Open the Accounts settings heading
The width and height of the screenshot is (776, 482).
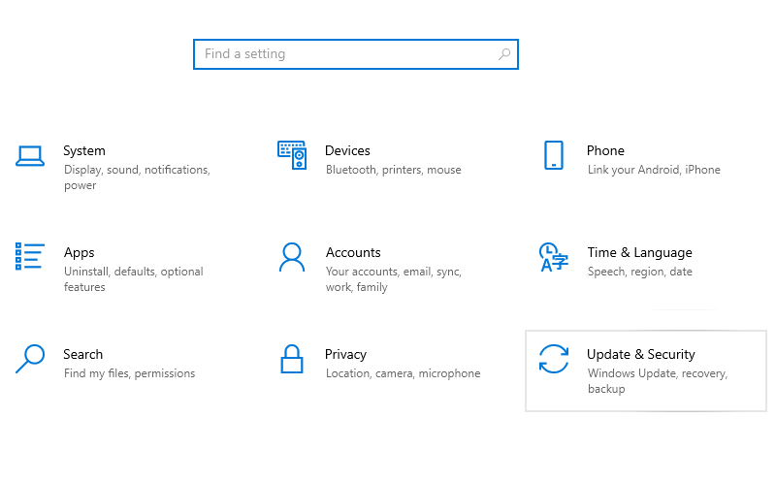(353, 252)
